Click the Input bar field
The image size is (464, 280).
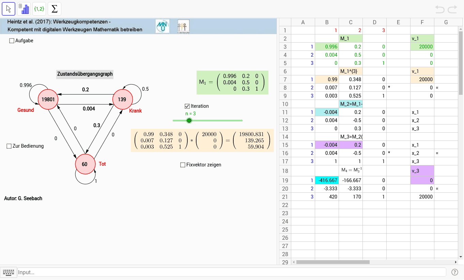click(232, 272)
